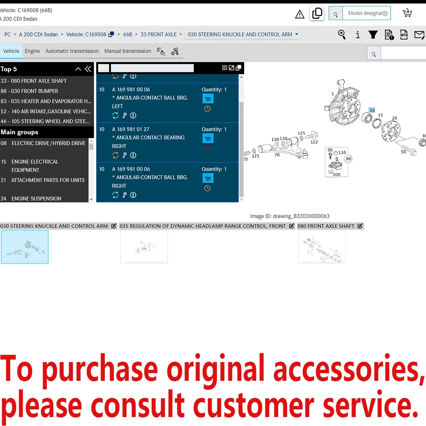Open the 080 FRONT AXLE SHAFT thumbnail
Image resolution: width=426 pixels, height=426 pixels.
click(x=322, y=247)
